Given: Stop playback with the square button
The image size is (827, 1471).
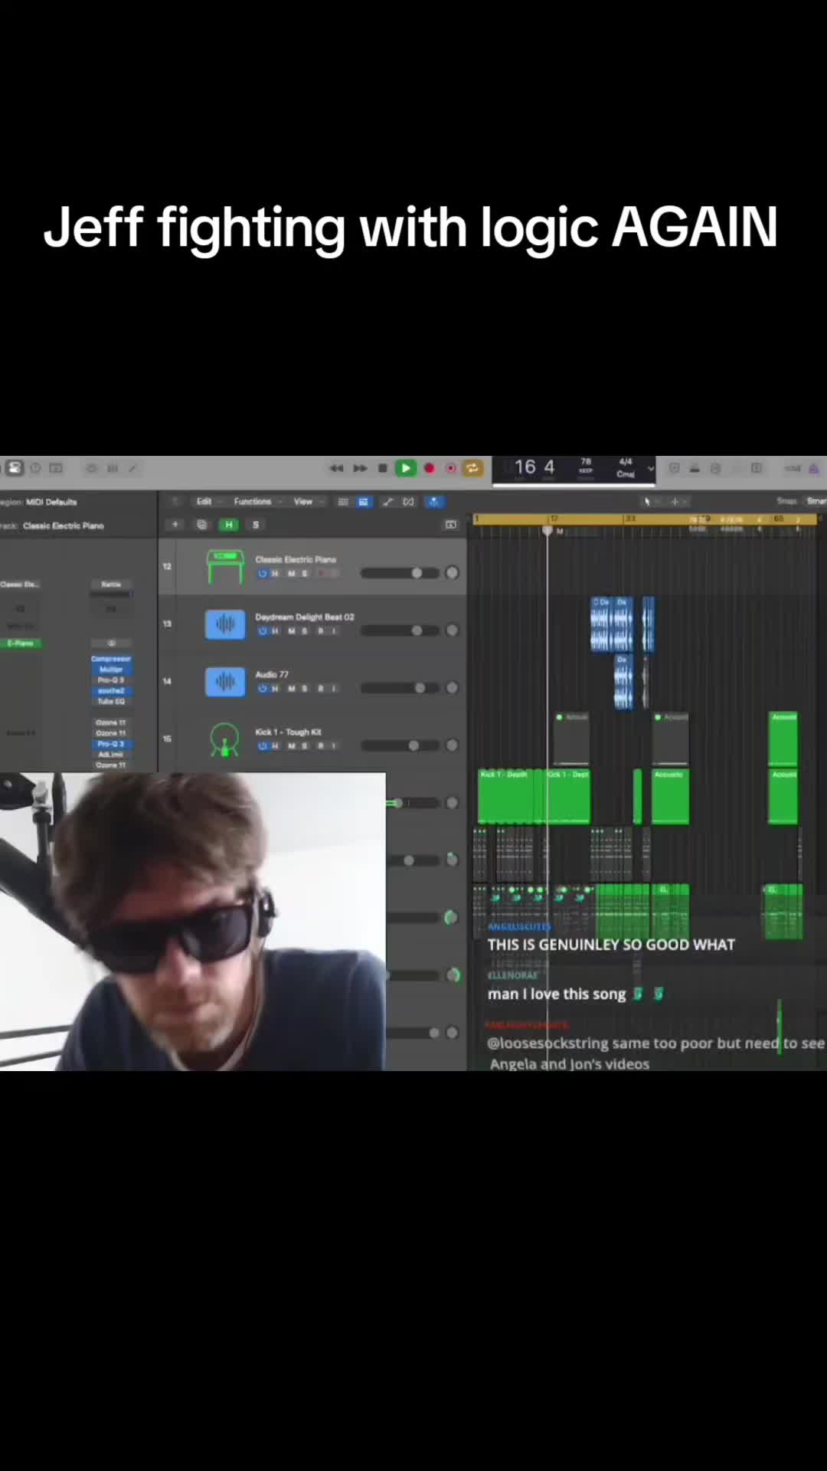Looking at the screenshot, I should (x=382, y=468).
